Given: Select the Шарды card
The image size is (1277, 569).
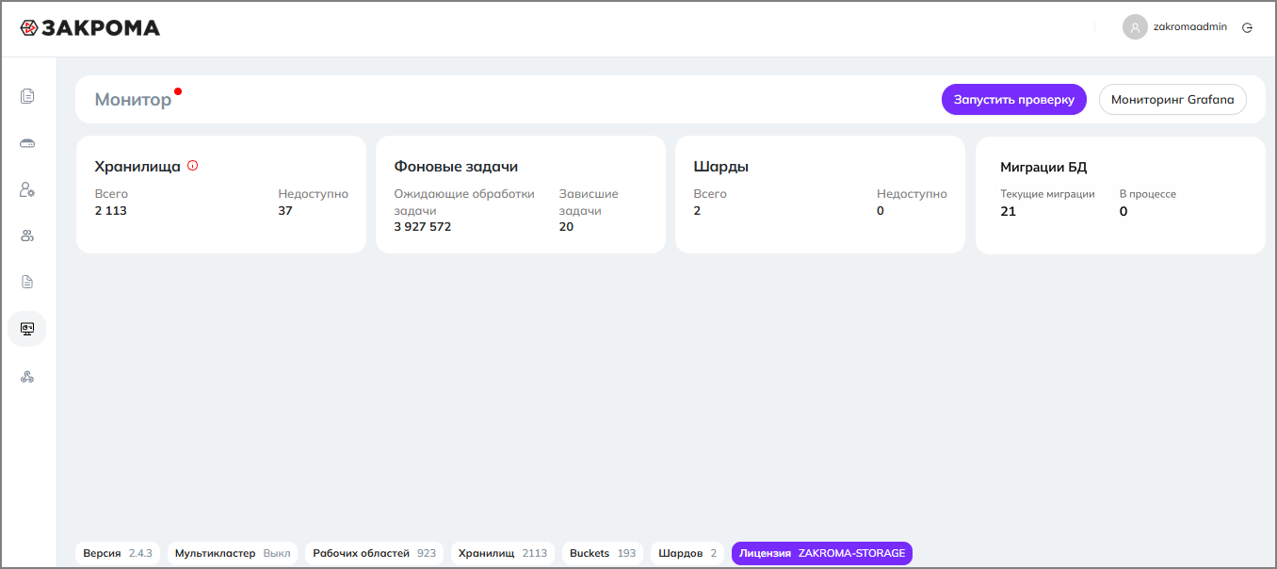Looking at the screenshot, I should point(819,195).
